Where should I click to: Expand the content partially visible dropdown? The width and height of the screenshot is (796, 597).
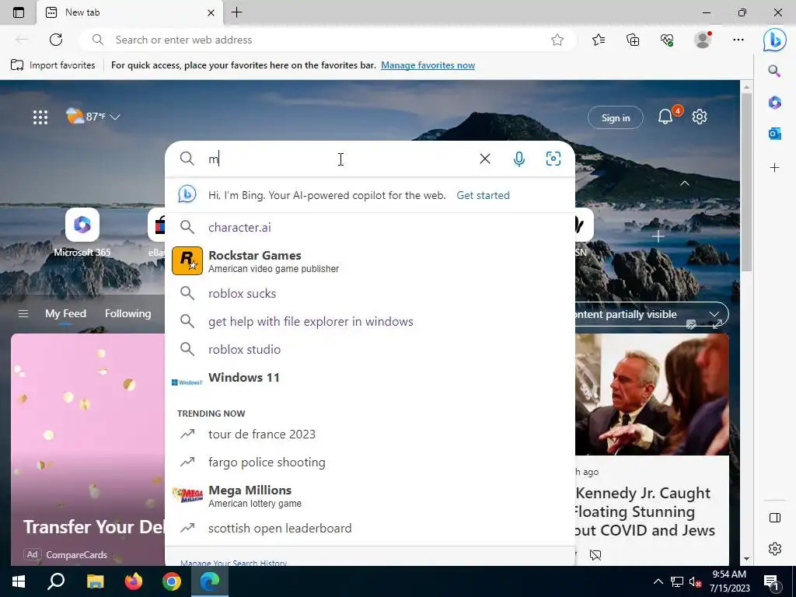tap(714, 314)
